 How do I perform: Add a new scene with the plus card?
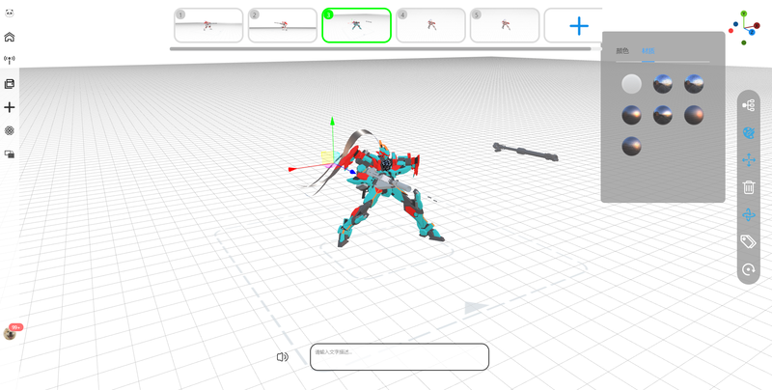click(578, 26)
